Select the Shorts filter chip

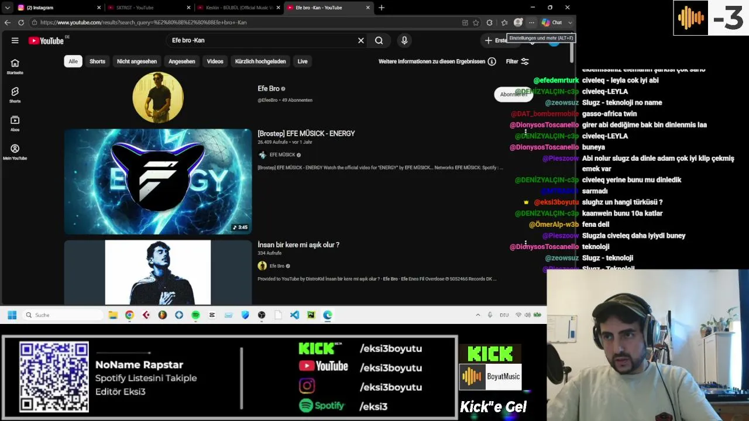point(97,61)
